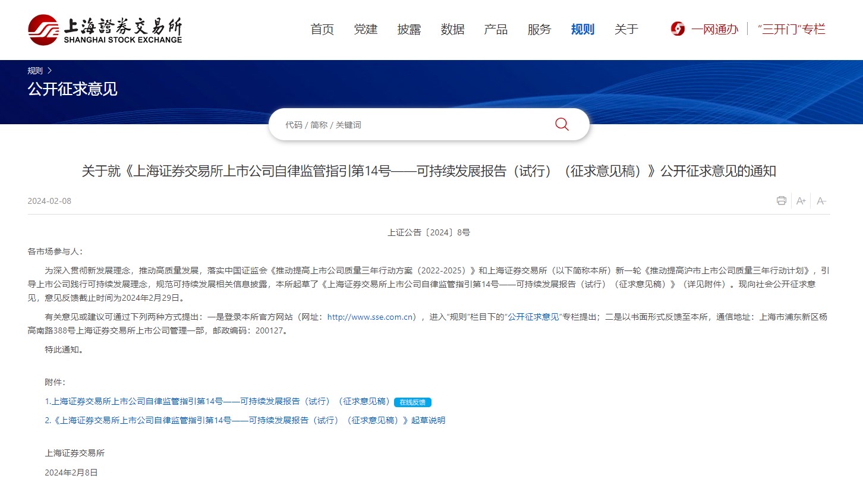Image resolution: width=863 pixels, height=485 pixels.
Task: Select the highlighted 规则 menu
Action: pyautogui.click(x=582, y=29)
